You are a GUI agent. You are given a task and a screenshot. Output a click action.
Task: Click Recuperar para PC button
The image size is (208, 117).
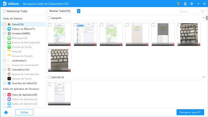point(190,112)
